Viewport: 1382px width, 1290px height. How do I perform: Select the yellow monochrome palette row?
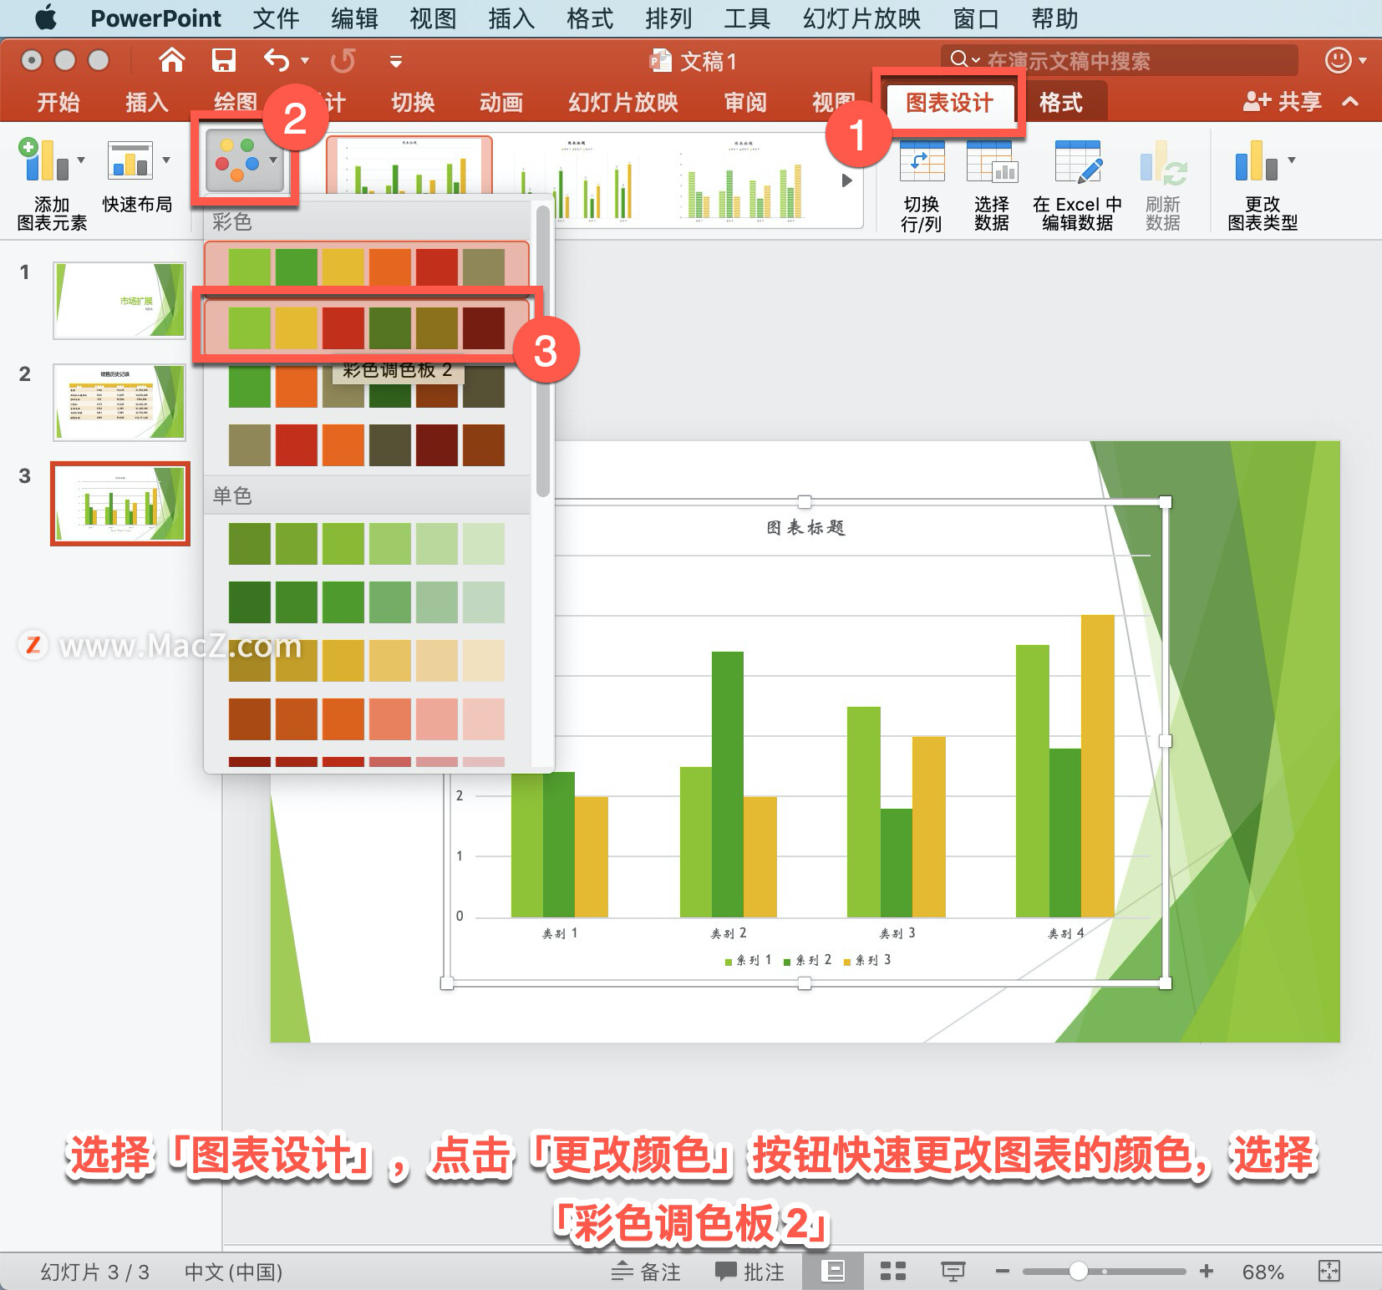coord(367,661)
